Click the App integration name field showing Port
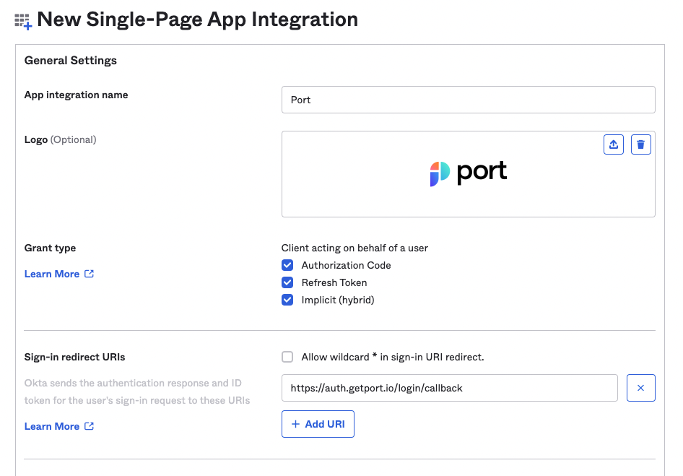This screenshot has height=476, width=683. pyautogui.click(x=468, y=99)
